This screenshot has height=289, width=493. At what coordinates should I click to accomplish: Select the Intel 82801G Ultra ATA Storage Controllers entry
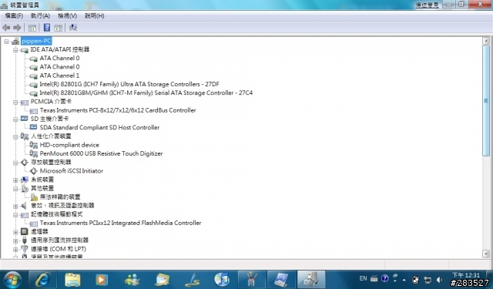[x=129, y=84]
